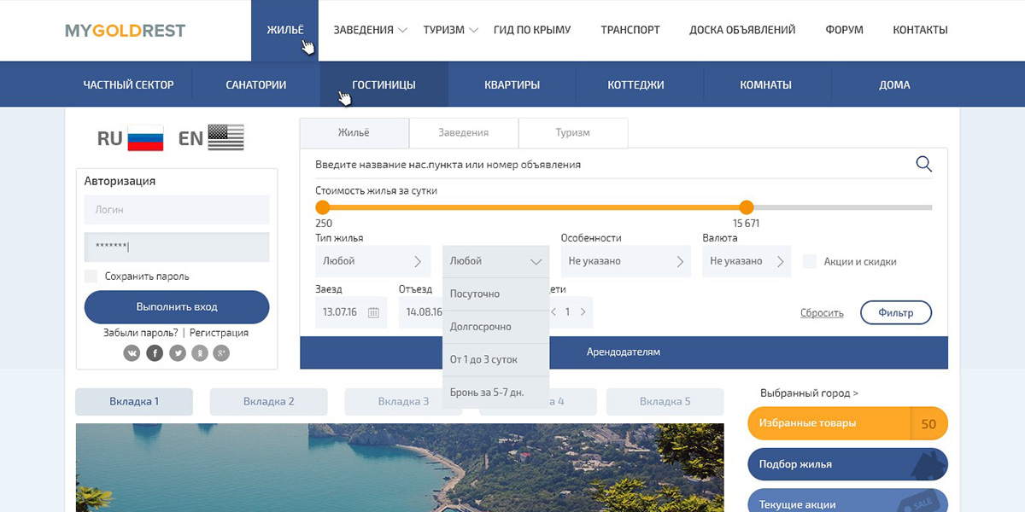Image resolution: width=1025 pixels, height=512 pixels.
Task: Select the Вкладка 2 tab
Action: coord(269,401)
